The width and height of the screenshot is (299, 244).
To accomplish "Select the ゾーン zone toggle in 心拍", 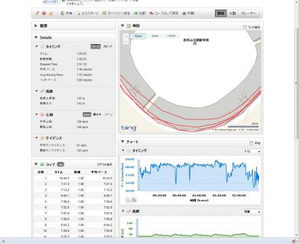I will tap(108, 115).
